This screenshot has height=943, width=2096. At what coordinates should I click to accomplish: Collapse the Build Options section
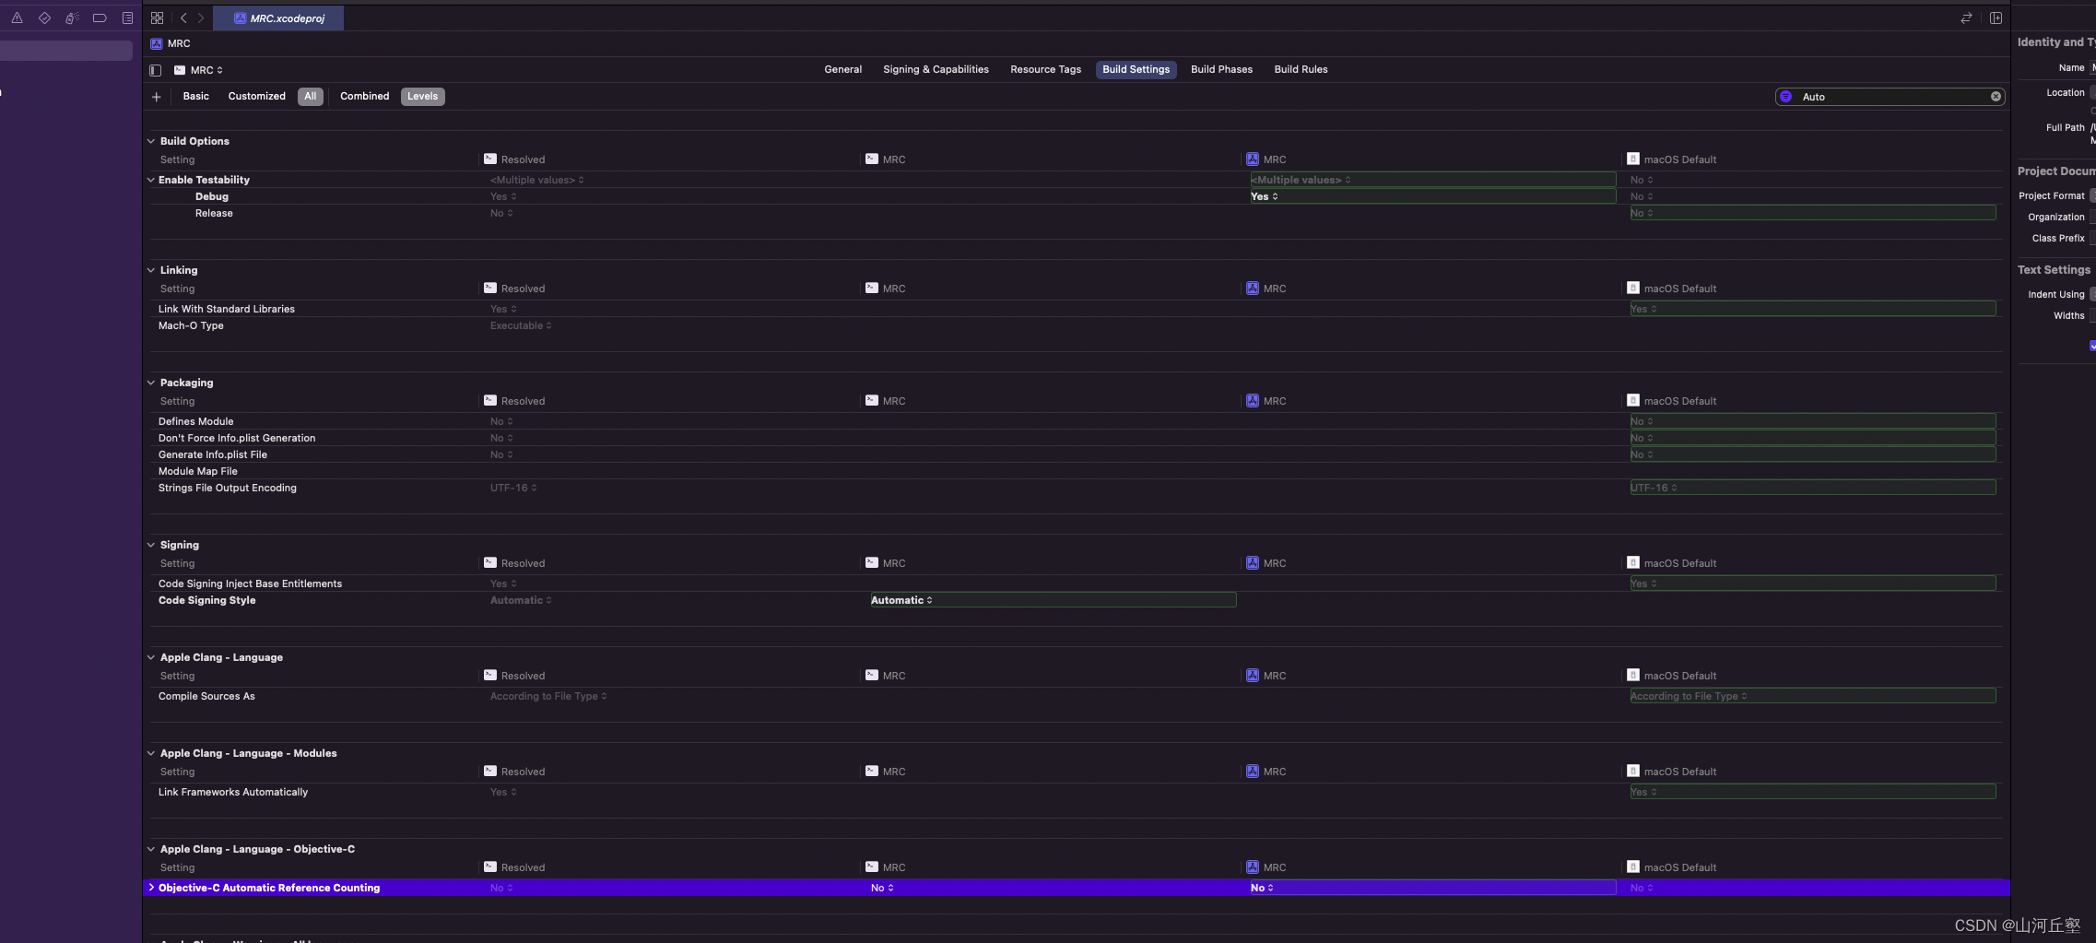click(x=151, y=141)
